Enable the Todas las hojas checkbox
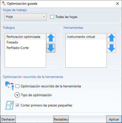122x123 pixels. coord(52,17)
